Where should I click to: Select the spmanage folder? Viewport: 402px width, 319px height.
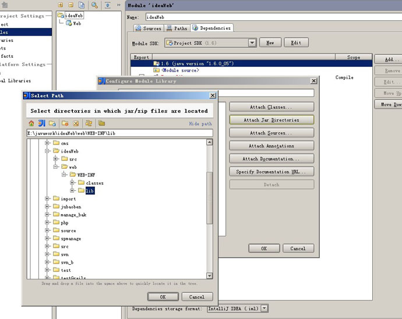click(x=70, y=239)
